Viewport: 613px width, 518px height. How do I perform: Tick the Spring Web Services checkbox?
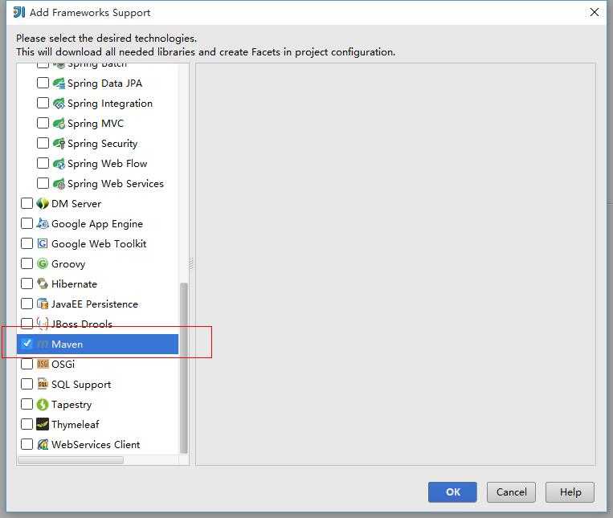[x=43, y=183]
